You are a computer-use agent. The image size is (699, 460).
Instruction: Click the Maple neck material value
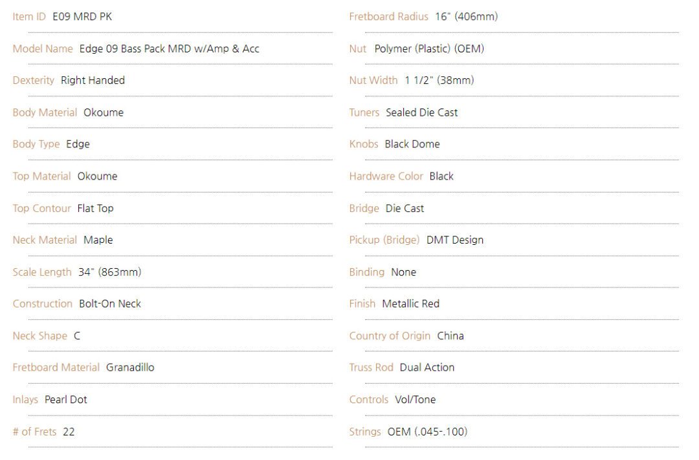tap(98, 240)
